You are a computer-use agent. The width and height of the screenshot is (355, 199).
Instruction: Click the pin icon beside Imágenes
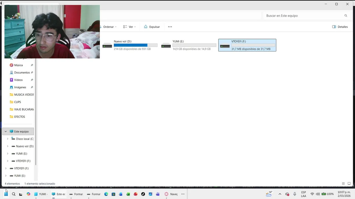[32, 87]
